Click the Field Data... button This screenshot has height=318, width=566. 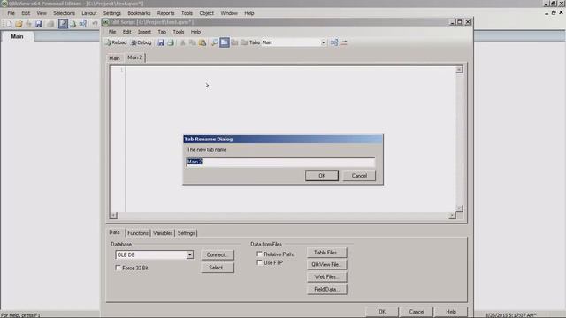click(327, 290)
